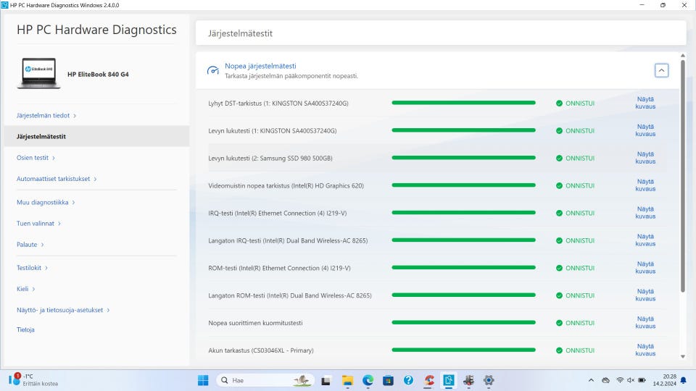
Task: Expand Automaattiset tarkistukset chevron arrow
Action: coord(95,179)
